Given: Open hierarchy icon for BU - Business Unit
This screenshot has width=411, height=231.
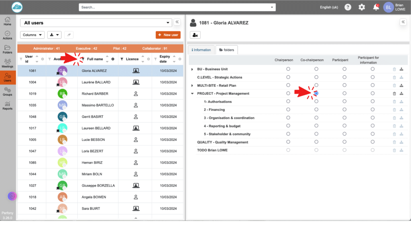Looking at the screenshot, I should tap(401, 69).
